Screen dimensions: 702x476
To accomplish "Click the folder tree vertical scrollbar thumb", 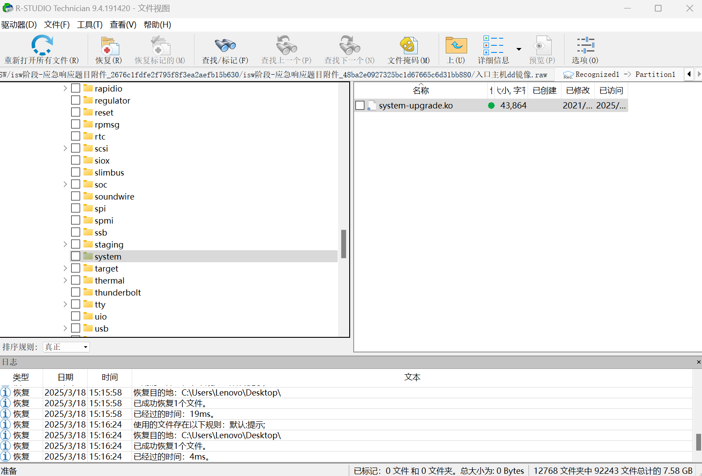I will coord(343,244).
